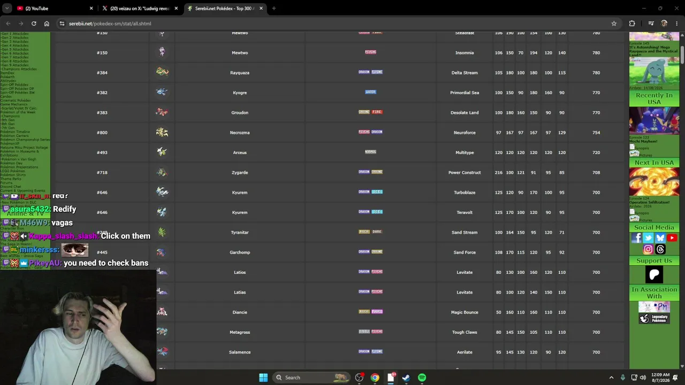The height and width of the screenshot is (385, 685).
Task: Open the browser three-dot menu
Action: (677, 24)
